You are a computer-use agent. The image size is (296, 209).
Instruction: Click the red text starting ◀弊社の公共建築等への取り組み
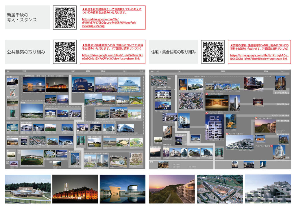click(x=112, y=47)
